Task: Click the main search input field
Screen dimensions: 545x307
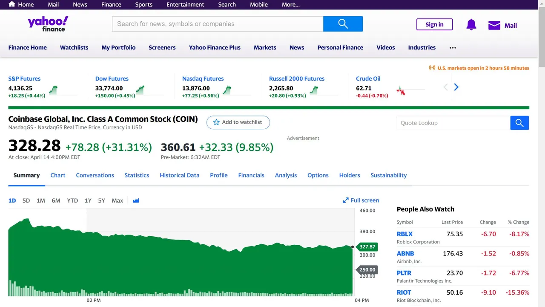Action: [x=218, y=24]
